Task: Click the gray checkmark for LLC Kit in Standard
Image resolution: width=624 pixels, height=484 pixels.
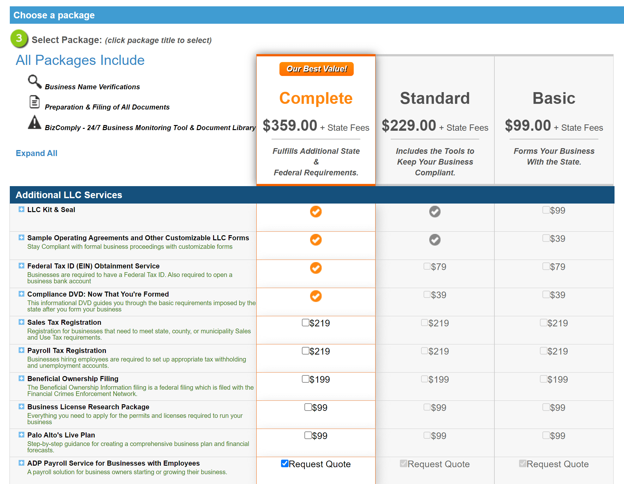Action: point(435,211)
